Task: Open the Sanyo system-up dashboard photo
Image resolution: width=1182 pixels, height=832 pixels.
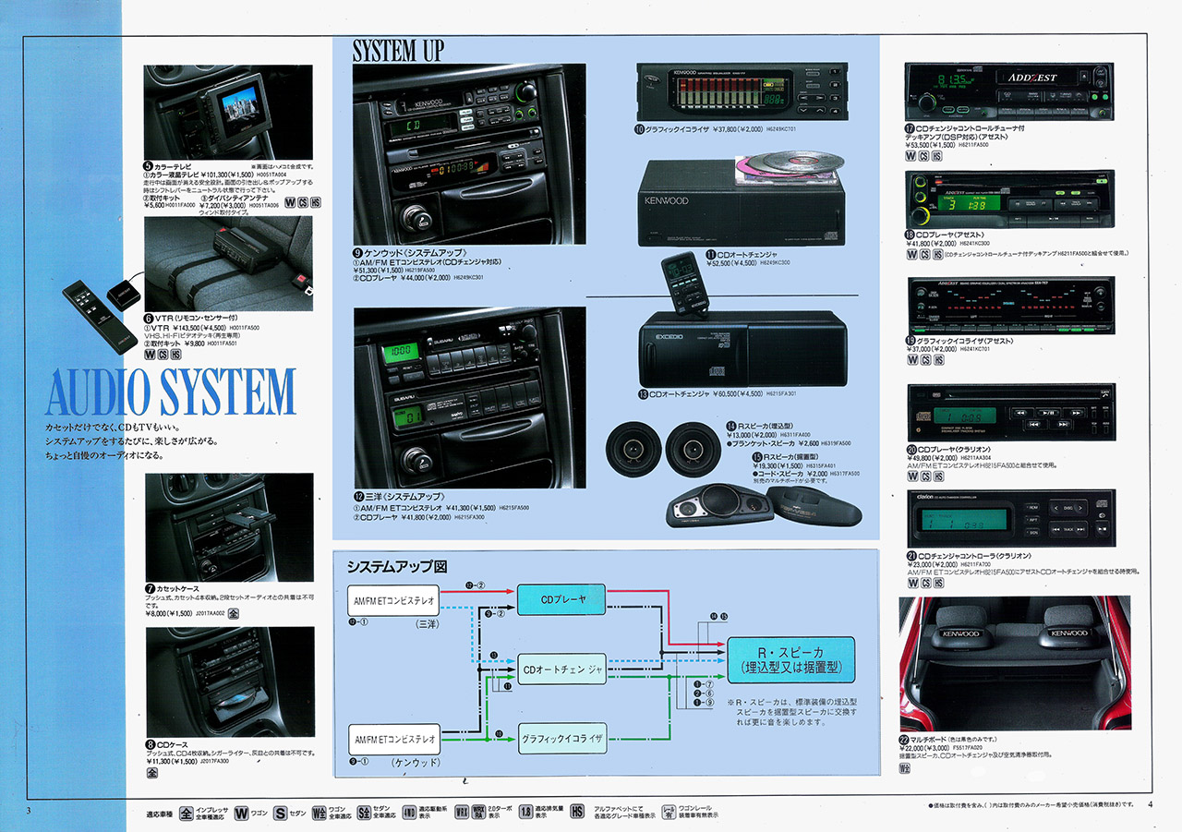Action: [469, 397]
